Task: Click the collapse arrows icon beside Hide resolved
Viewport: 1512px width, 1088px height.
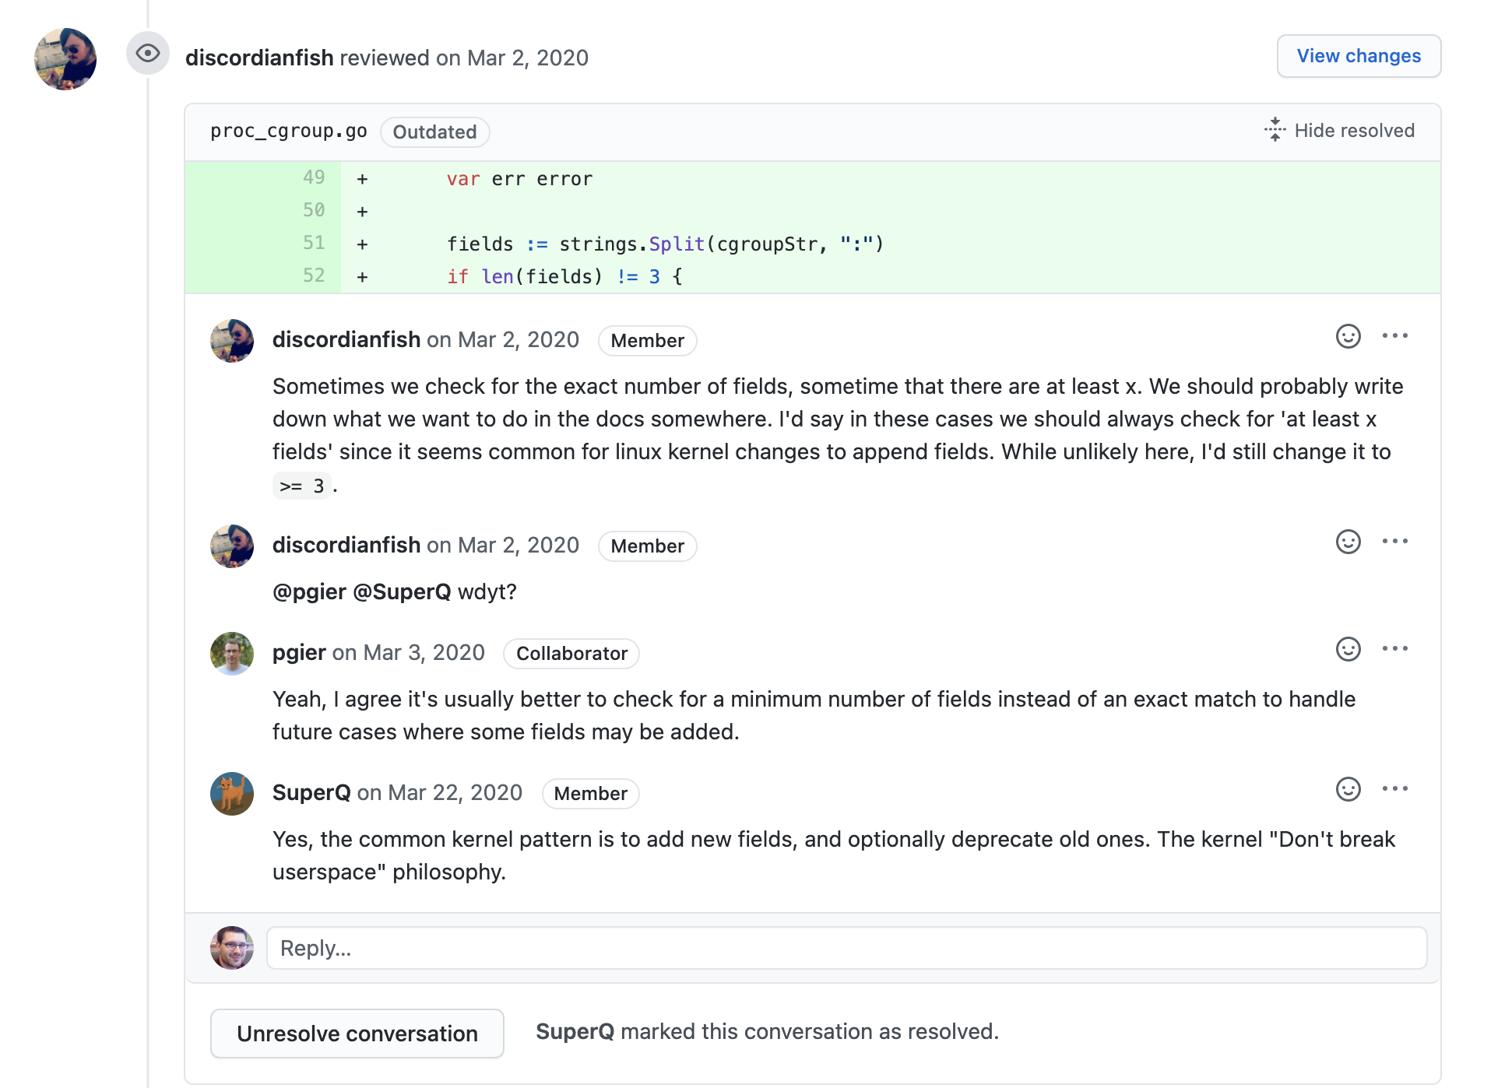Action: [x=1275, y=130]
